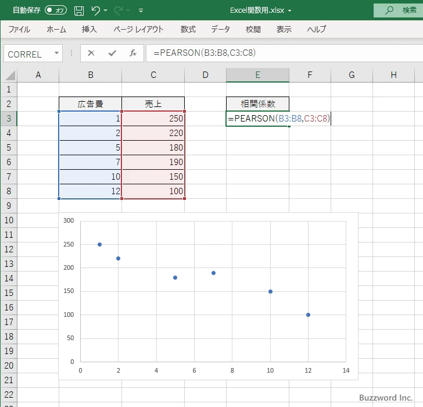Image resolution: width=423 pixels, height=407 pixels.
Task: Open the ファイル menu tab
Action: click(x=19, y=29)
